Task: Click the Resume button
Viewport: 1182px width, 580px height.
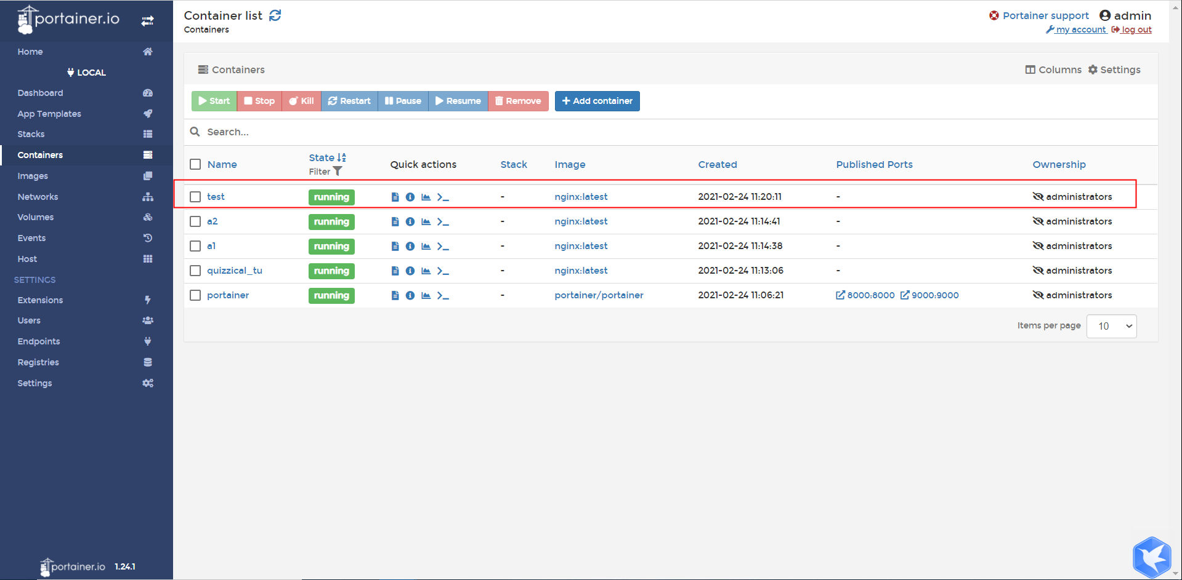Action: click(x=458, y=101)
